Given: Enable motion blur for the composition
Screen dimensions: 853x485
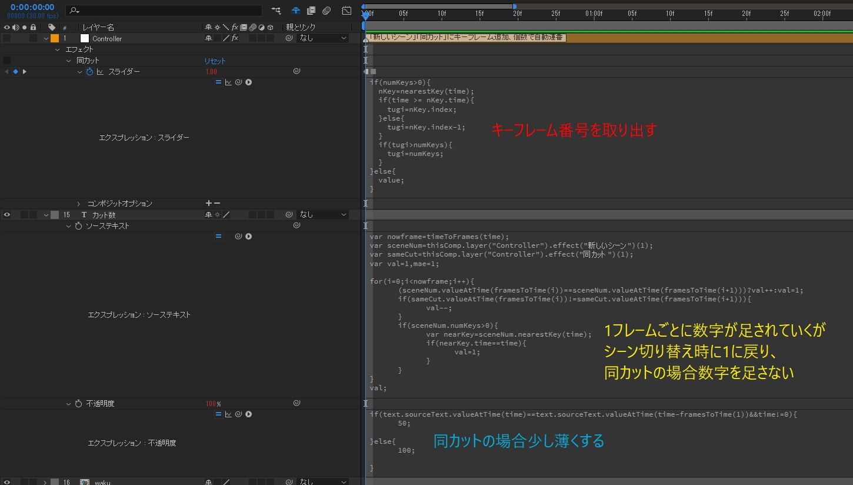Looking at the screenshot, I should pos(326,11).
